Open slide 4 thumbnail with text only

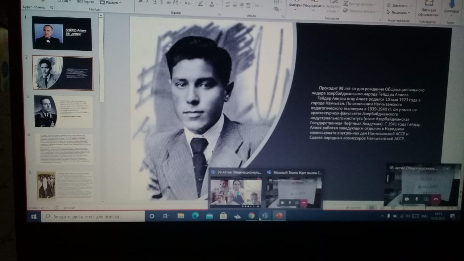64,149
